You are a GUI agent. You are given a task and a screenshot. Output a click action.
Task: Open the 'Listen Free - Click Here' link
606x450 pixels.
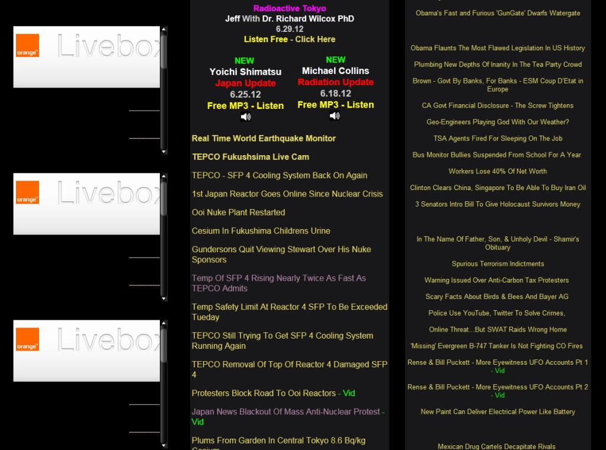pyautogui.click(x=289, y=39)
